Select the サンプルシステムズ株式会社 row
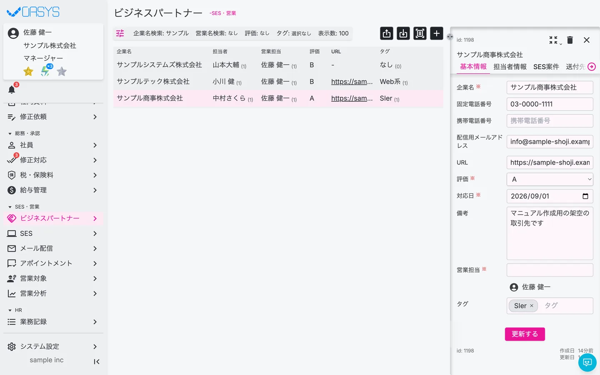 278,65
